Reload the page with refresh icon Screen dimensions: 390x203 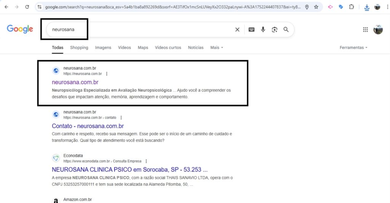[27, 7]
